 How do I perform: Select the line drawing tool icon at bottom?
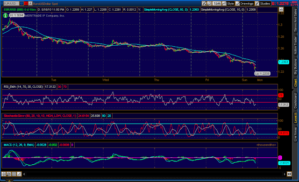(x=19, y=174)
